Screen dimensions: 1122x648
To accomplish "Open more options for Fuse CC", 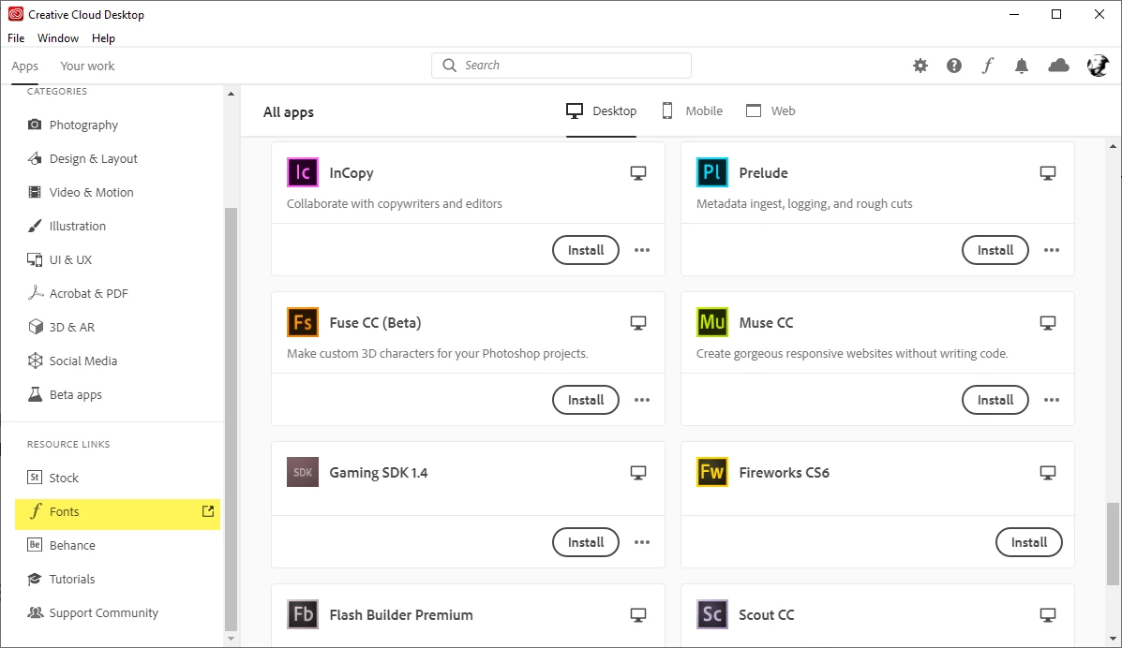I will (642, 400).
